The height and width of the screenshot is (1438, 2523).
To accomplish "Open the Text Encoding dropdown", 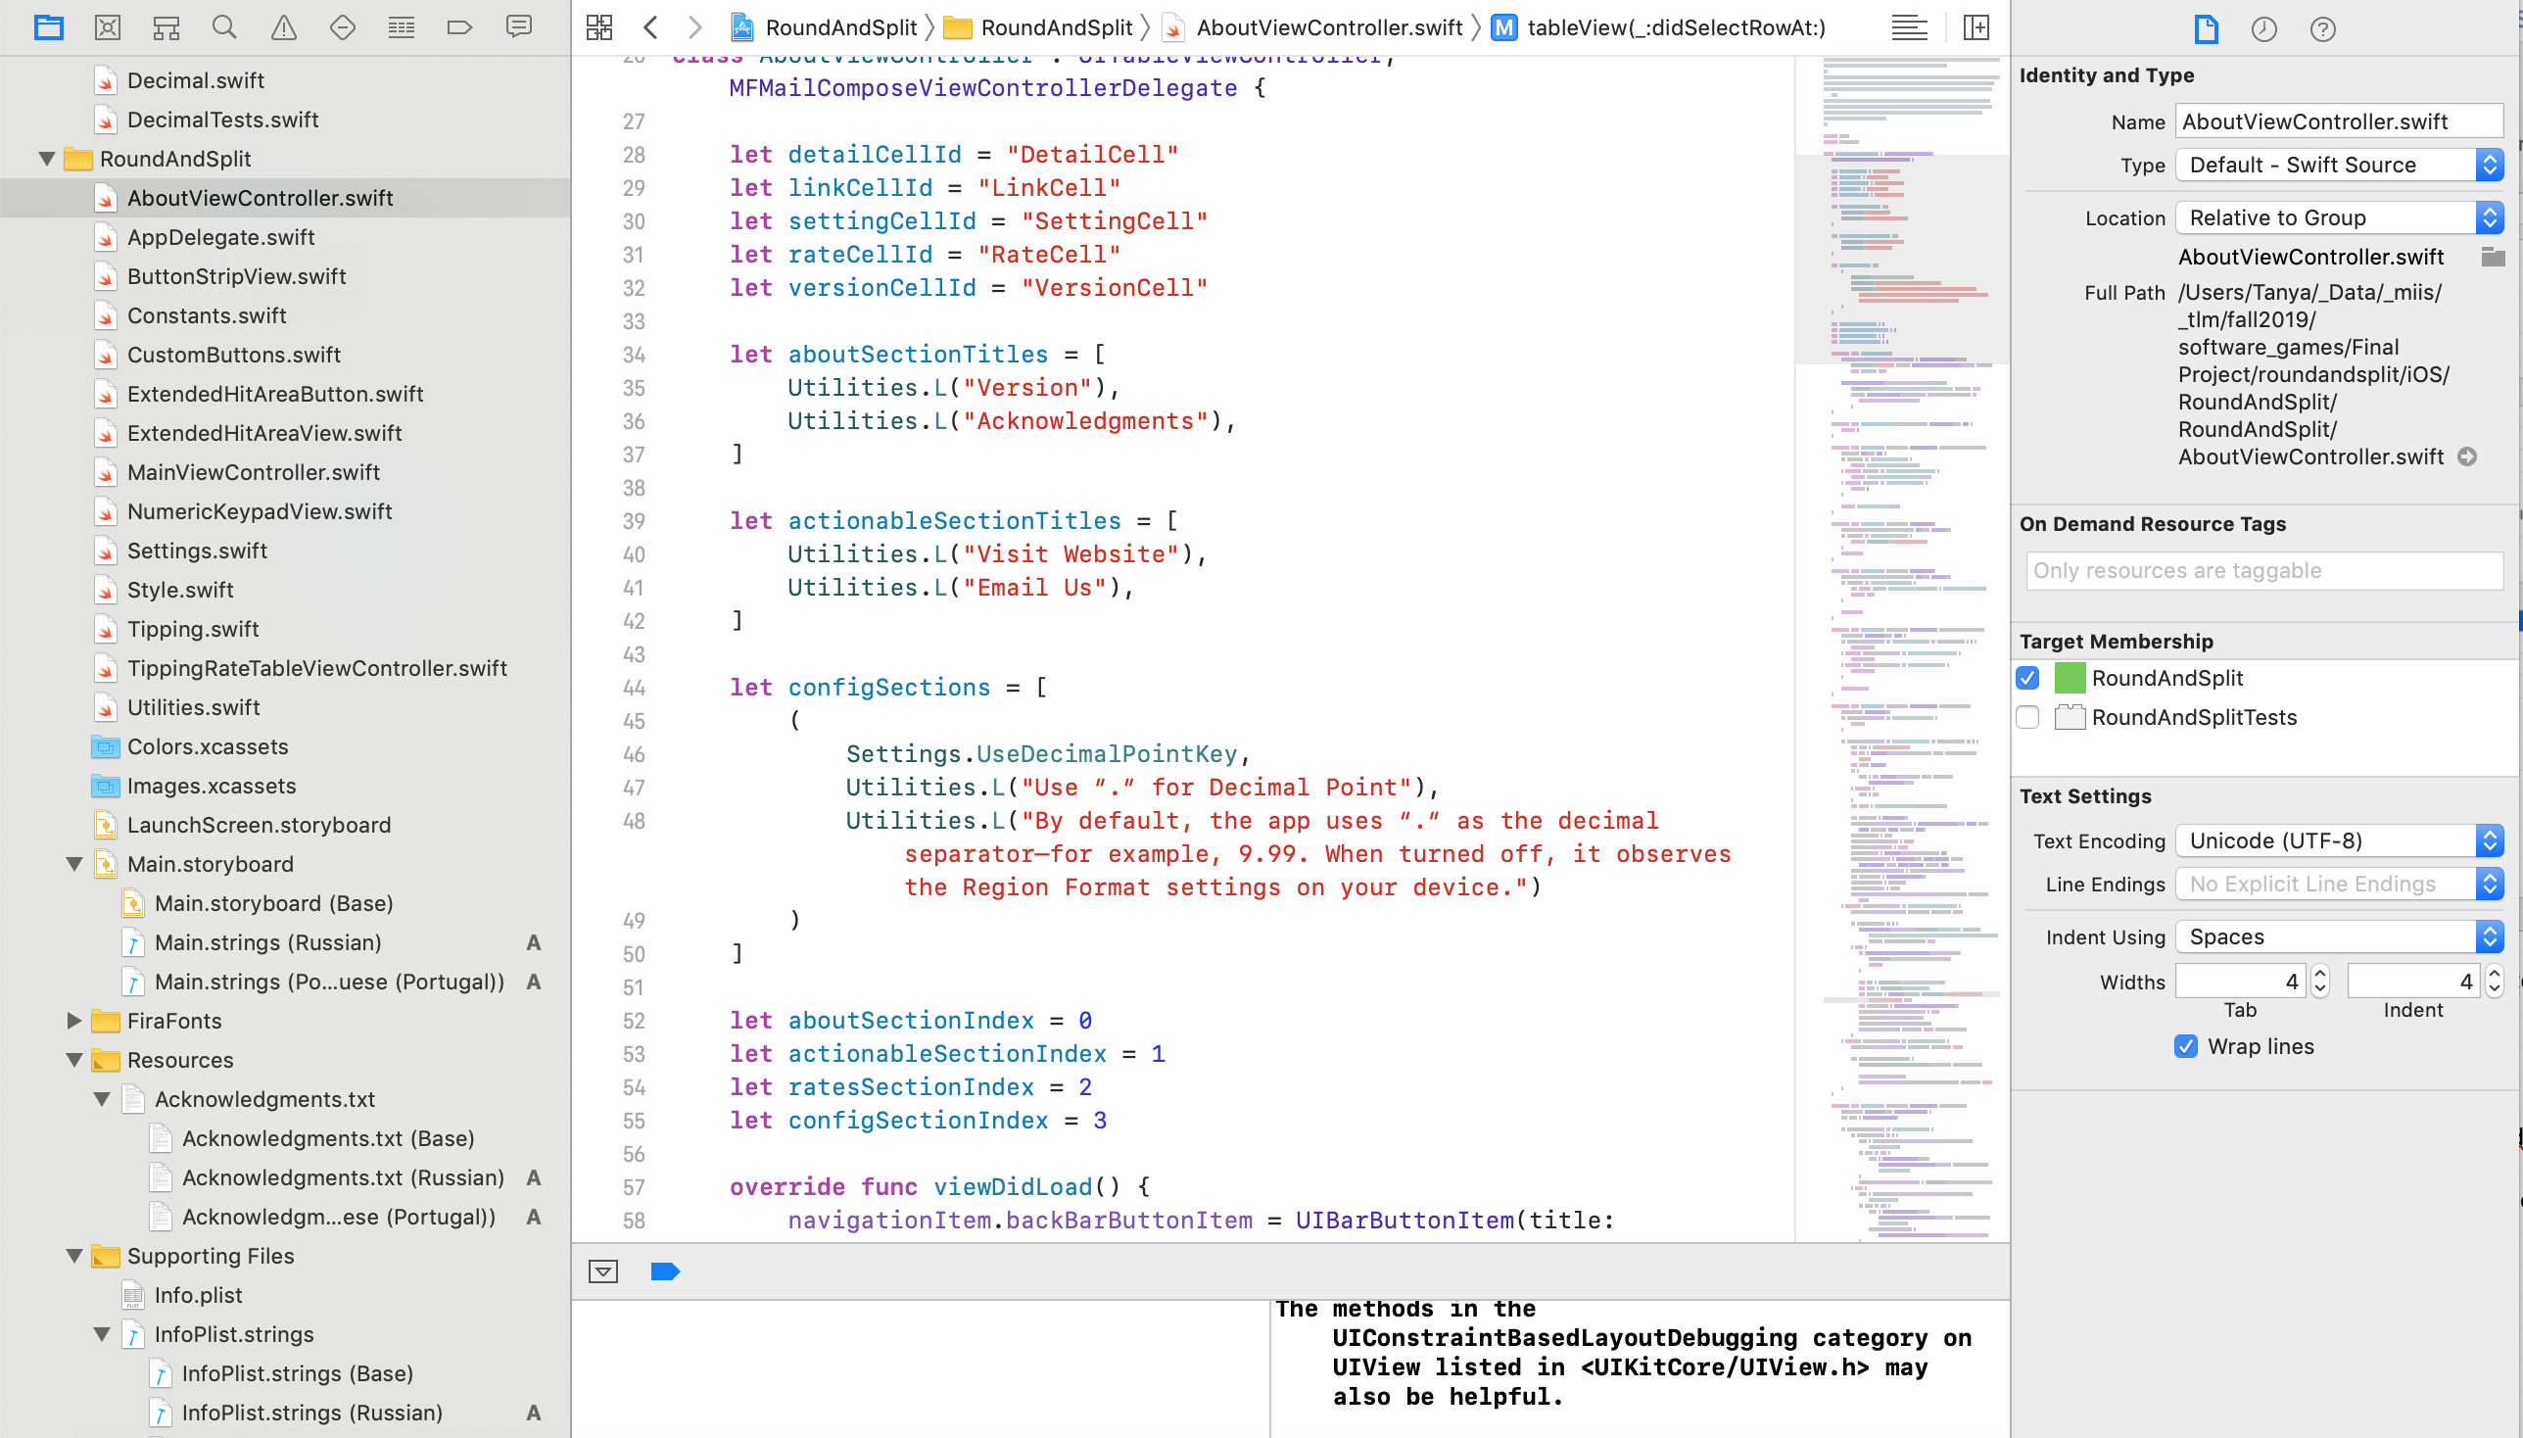I will click(x=2339, y=840).
